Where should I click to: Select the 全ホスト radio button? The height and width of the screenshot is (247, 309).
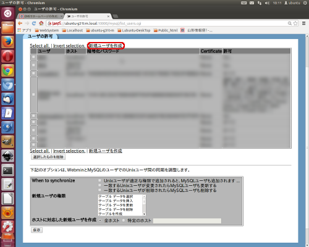click(100, 220)
